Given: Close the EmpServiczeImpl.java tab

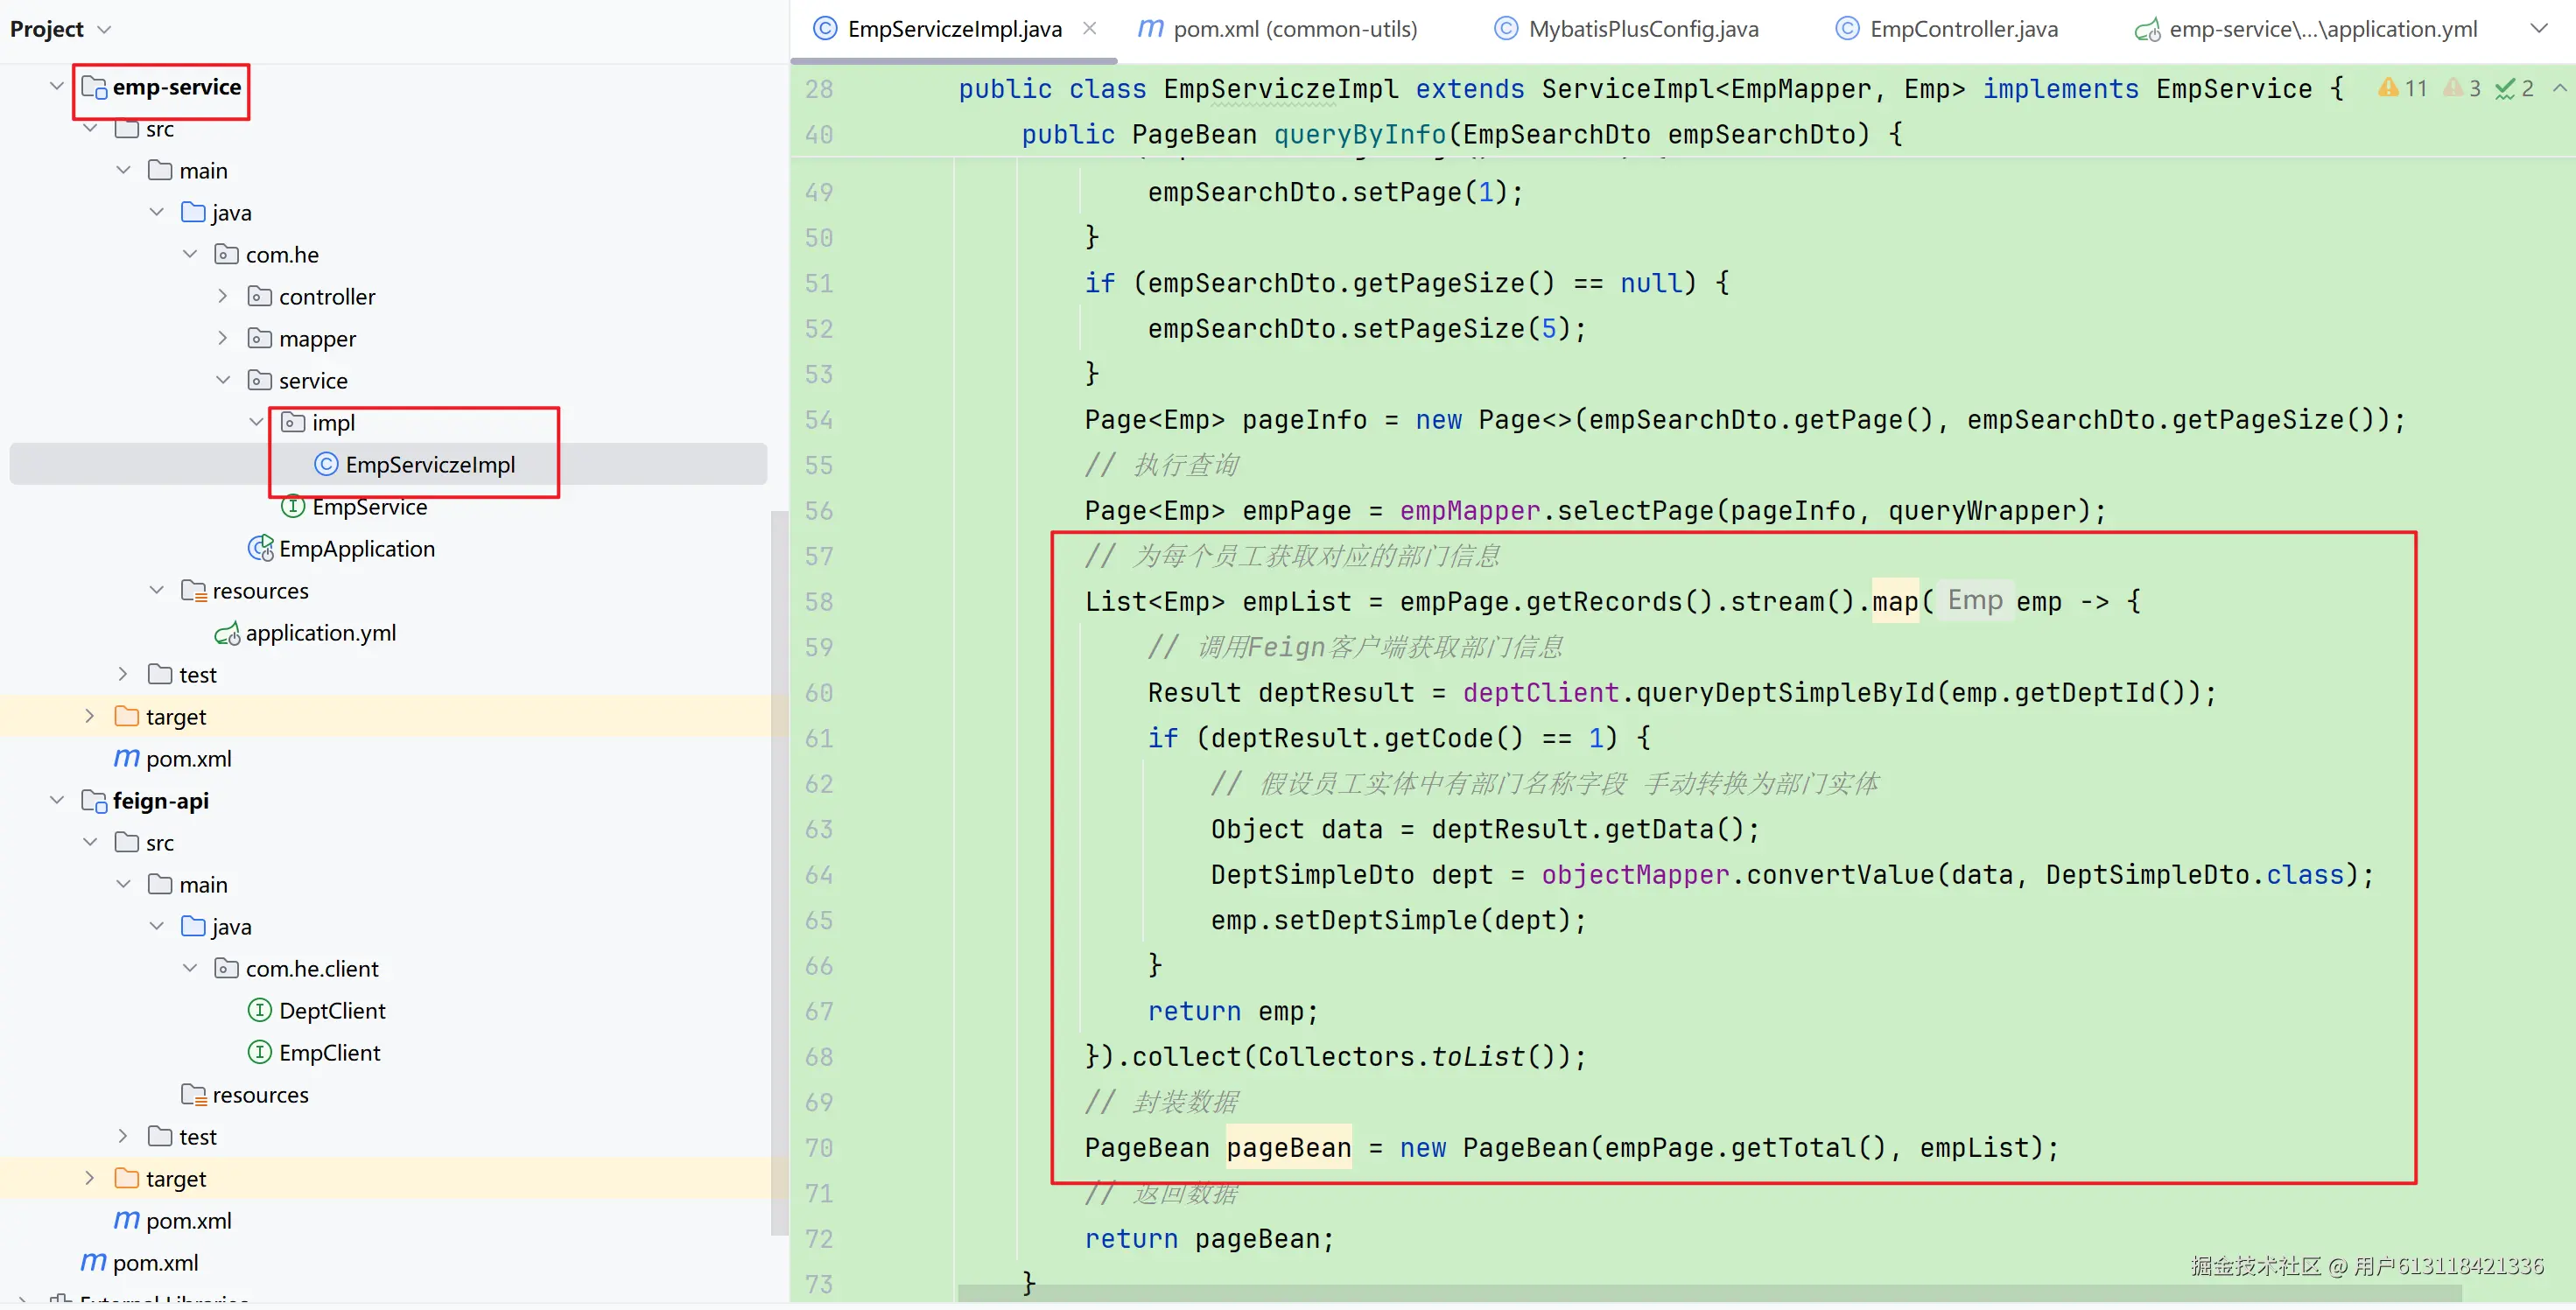Looking at the screenshot, I should [1089, 28].
